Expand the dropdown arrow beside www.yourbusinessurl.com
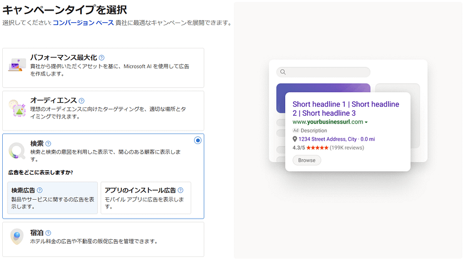Image resolution: width=467 pixels, height=262 pixels. (x=366, y=122)
